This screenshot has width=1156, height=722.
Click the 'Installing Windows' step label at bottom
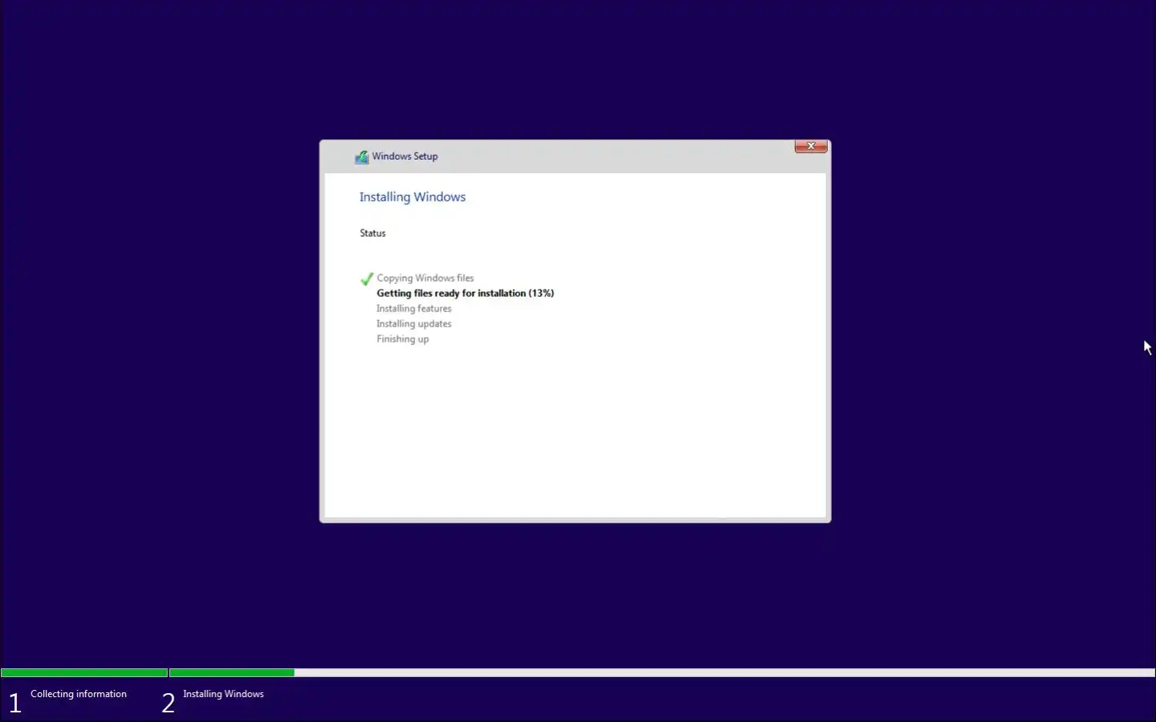tap(223, 694)
